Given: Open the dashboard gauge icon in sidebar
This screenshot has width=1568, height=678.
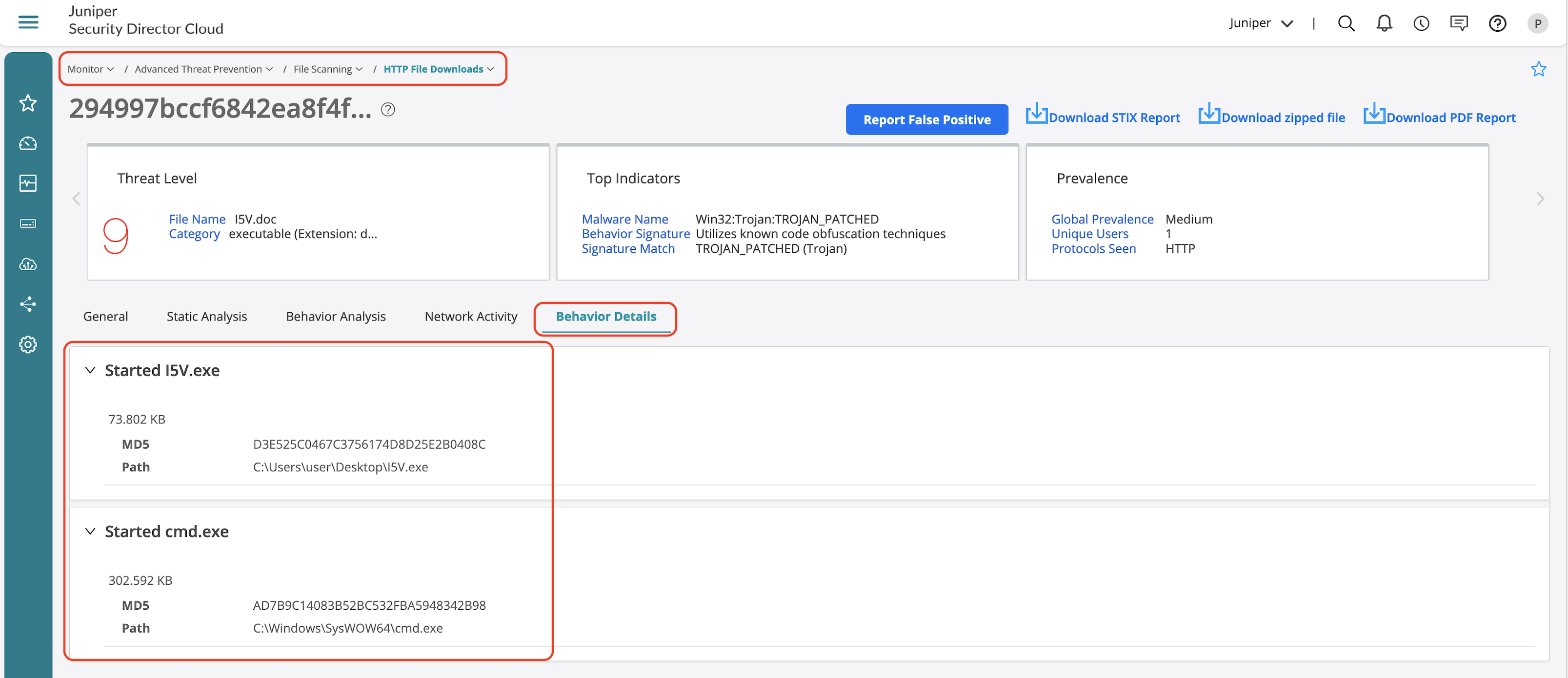Looking at the screenshot, I should coord(28,143).
